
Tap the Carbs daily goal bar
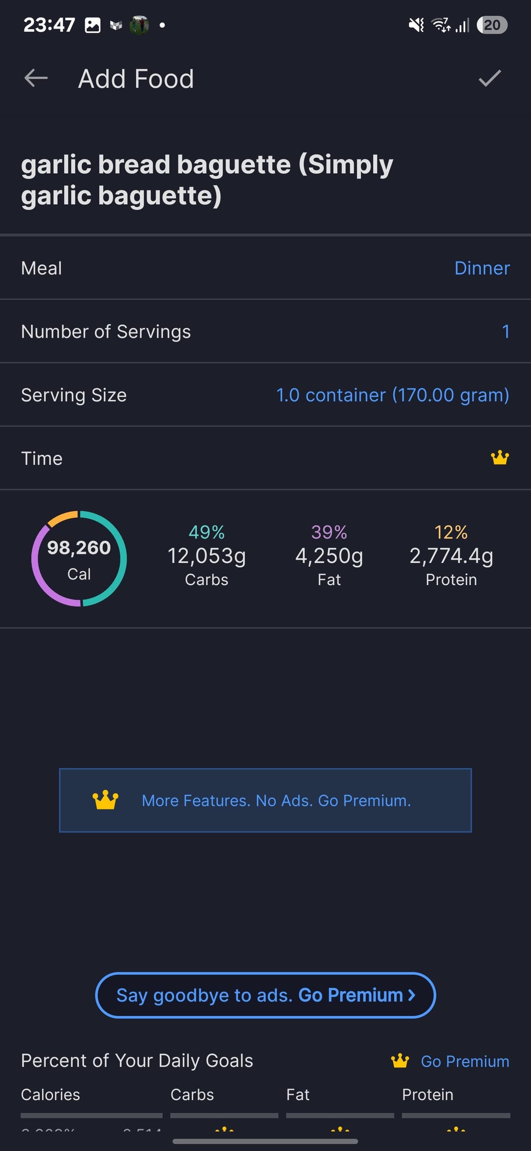[x=224, y=1115]
